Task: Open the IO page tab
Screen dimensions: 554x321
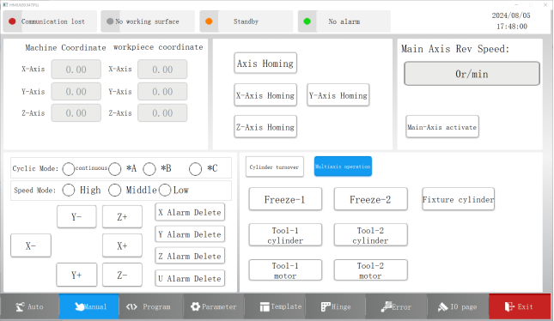Action: point(458,306)
